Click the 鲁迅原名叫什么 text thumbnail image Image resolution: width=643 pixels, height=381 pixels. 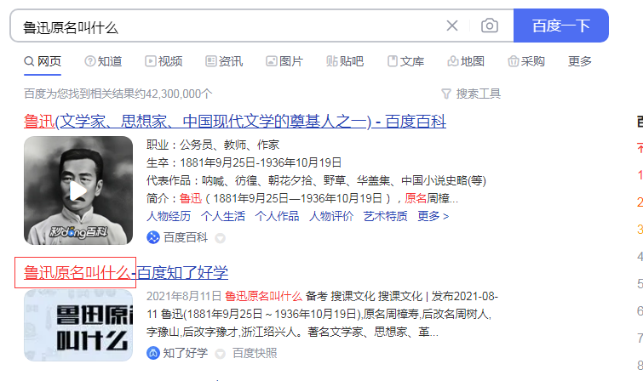pyautogui.click(x=78, y=325)
